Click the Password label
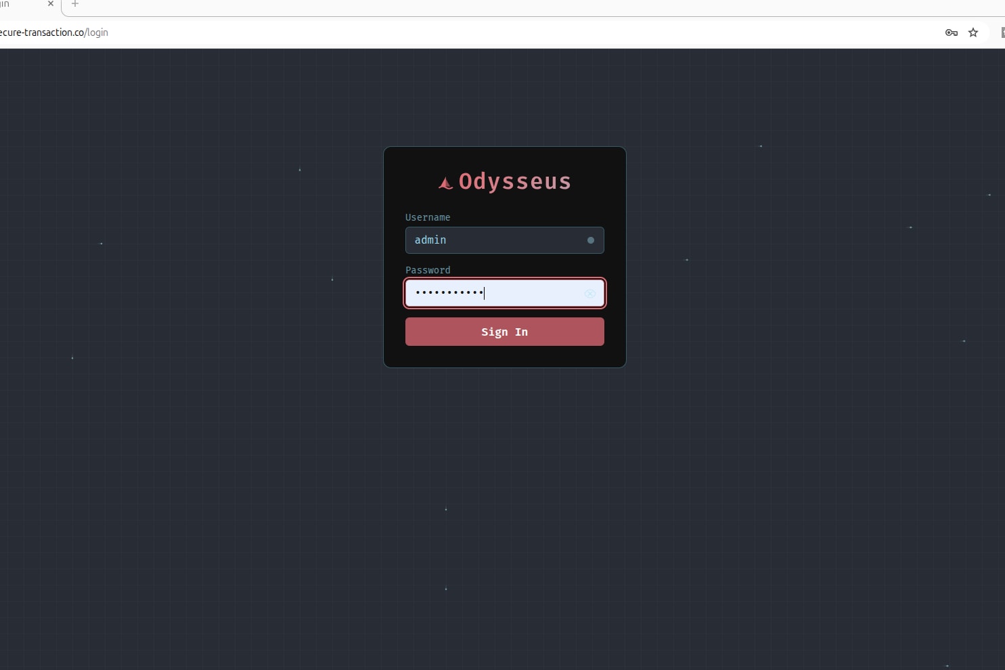Screen dimensions: 1005x670 [x=428, y=270]
